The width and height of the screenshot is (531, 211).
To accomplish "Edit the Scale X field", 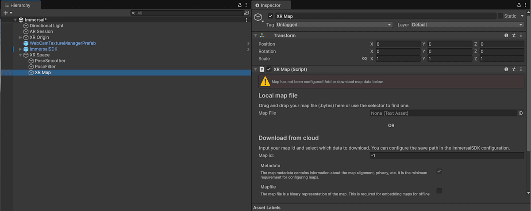I will 398,59.
